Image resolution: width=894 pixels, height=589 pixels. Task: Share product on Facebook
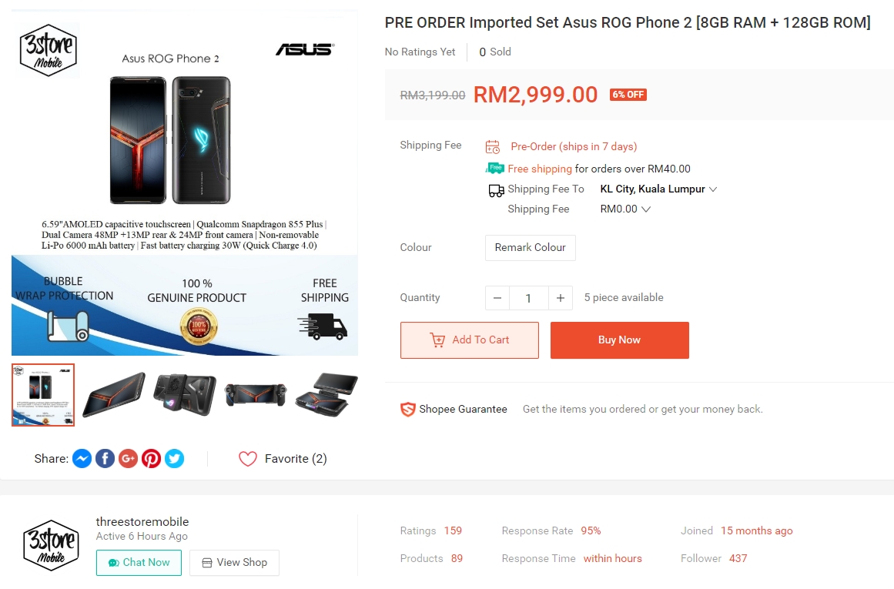(x=105, y=459)
